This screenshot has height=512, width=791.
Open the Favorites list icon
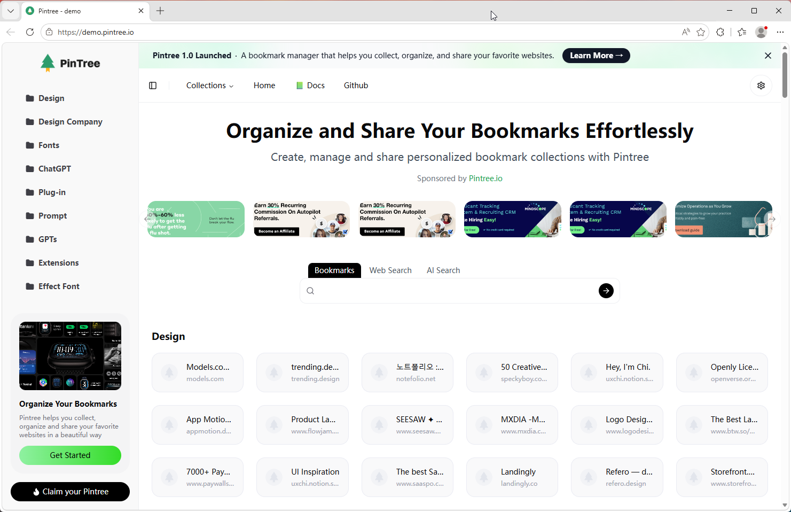pyautogui.click(x=742, y=32)
